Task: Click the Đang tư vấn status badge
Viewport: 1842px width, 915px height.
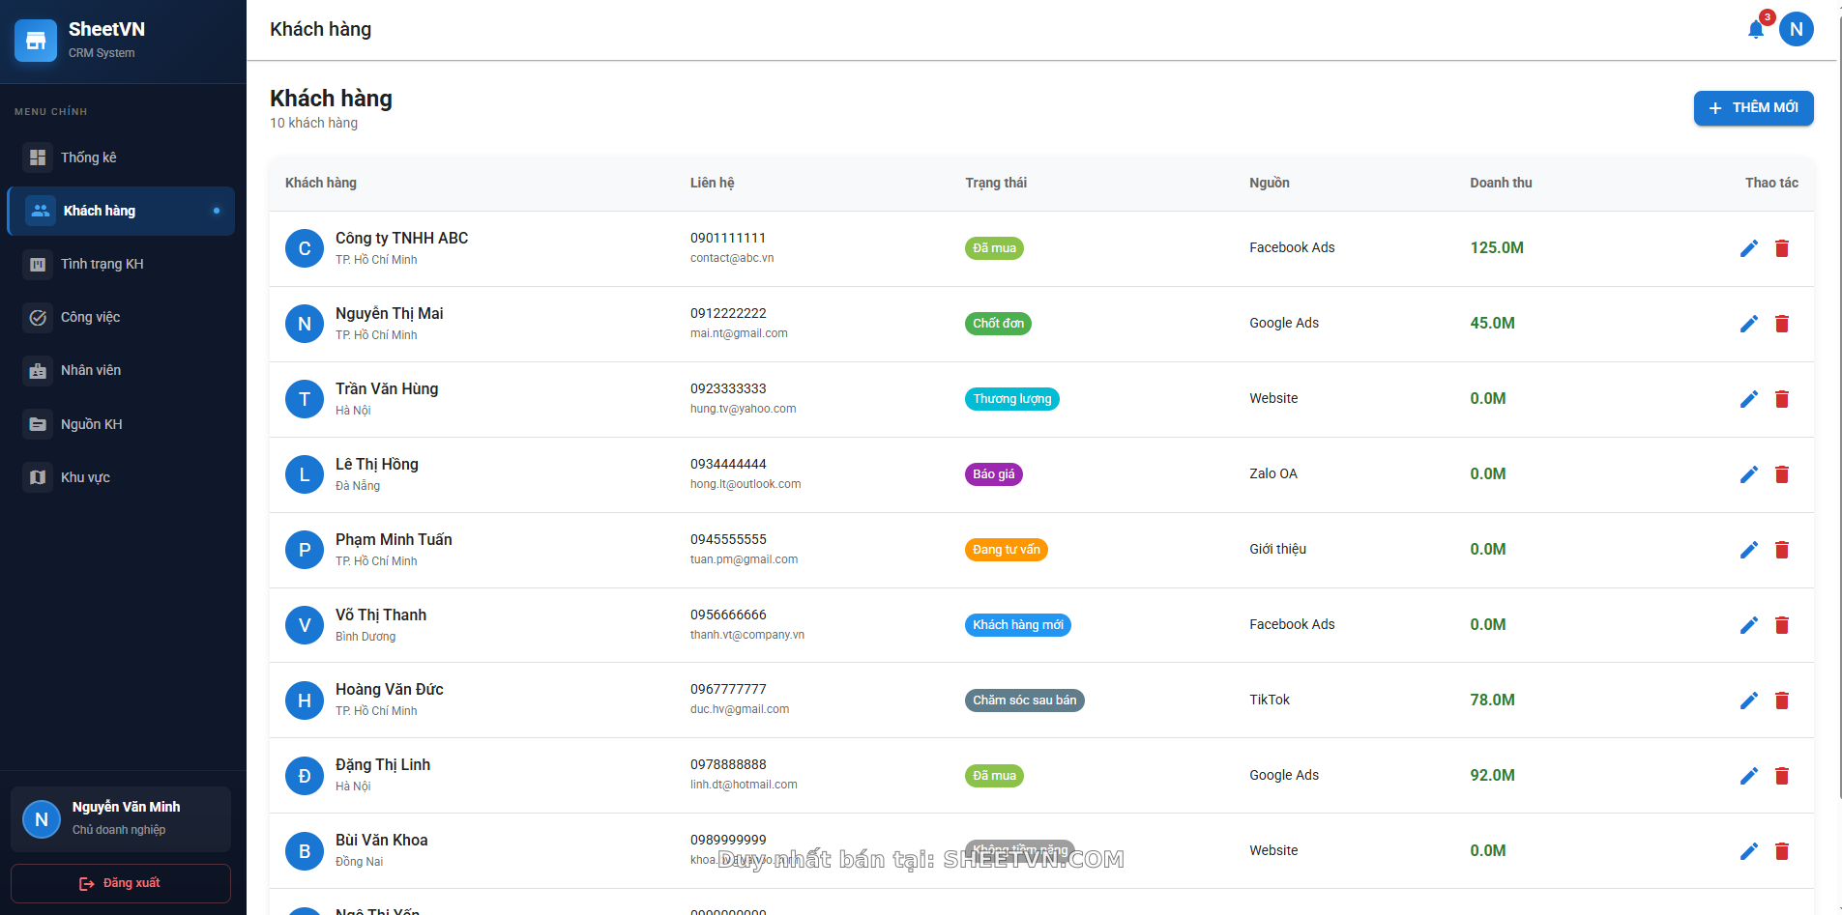Action: 1006,550
